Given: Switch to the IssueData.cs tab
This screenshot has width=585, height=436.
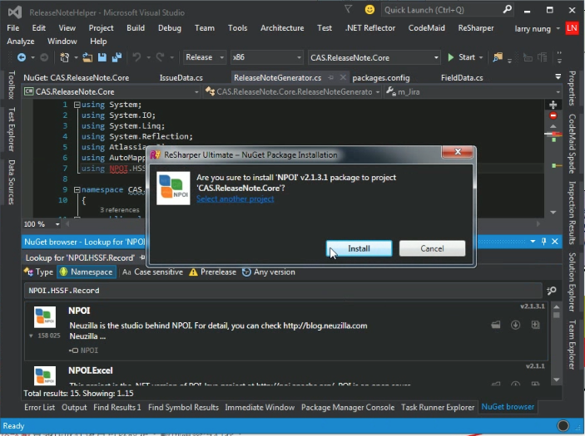Looking at the screenshot, I should coord(181,78).
